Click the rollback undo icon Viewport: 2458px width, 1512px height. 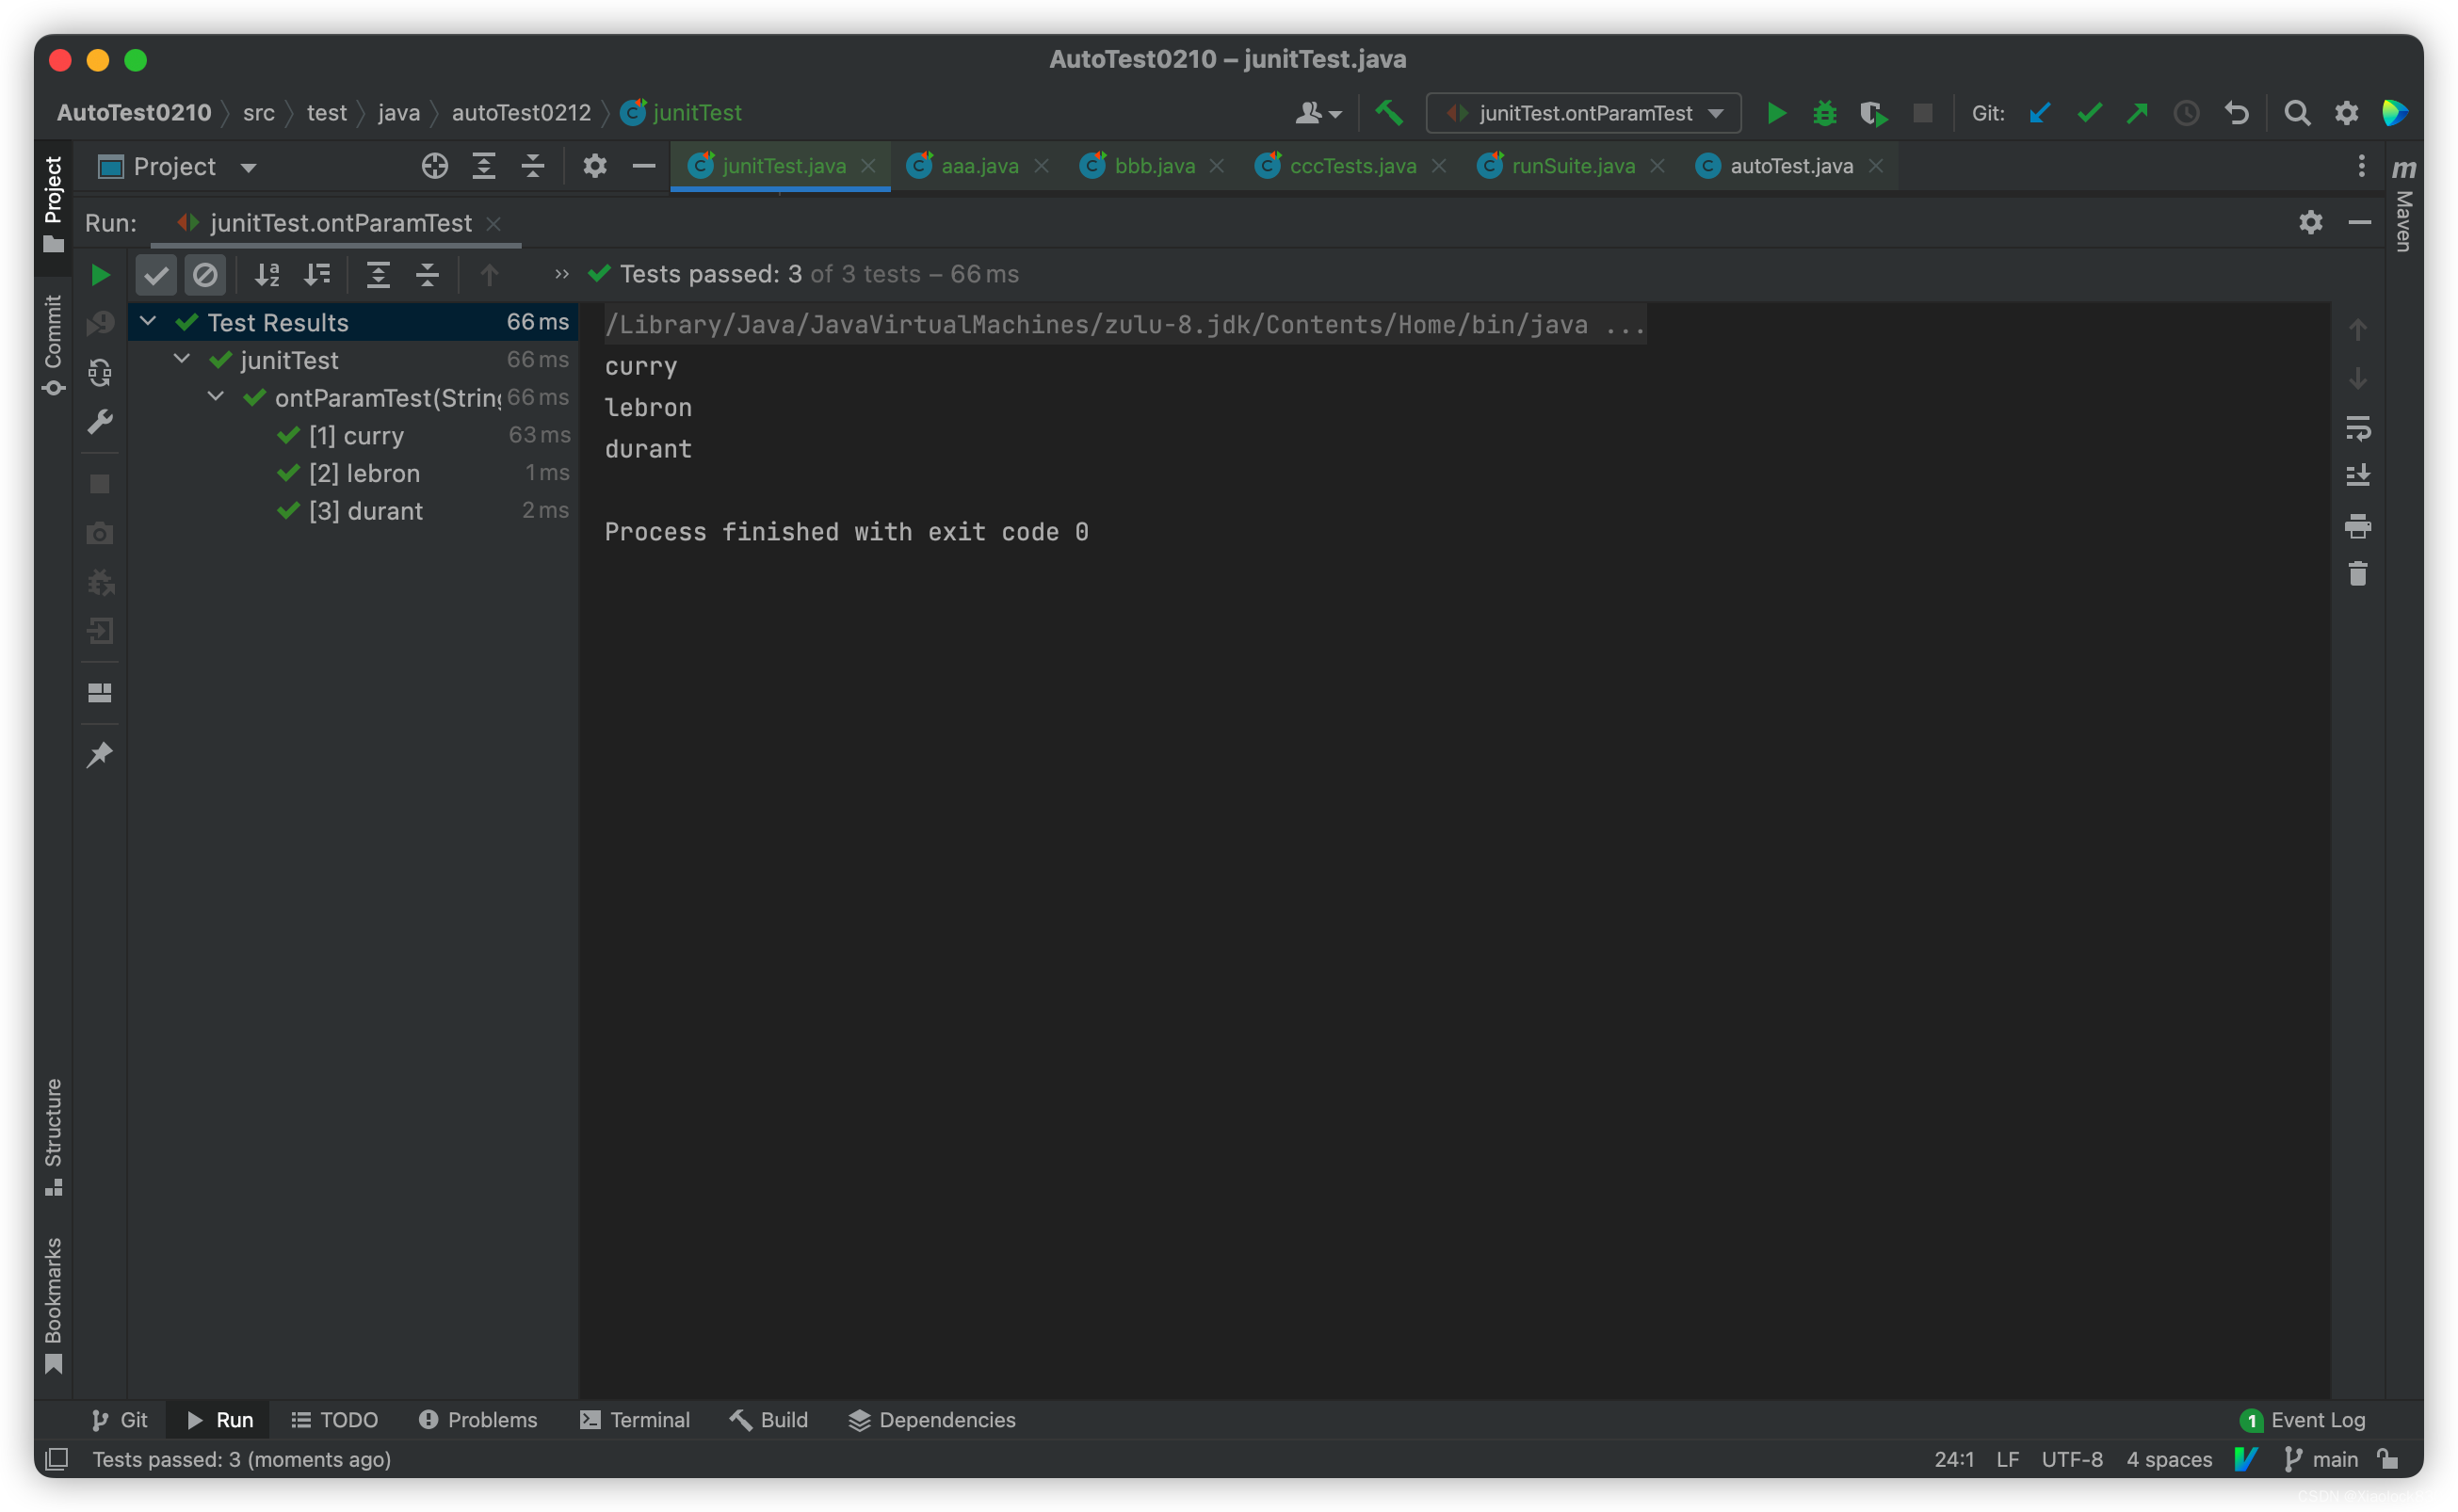coord(2237,113)
